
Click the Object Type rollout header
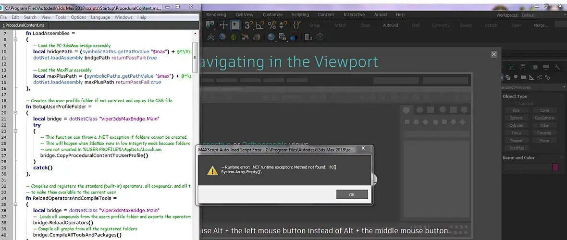[515, 96]
